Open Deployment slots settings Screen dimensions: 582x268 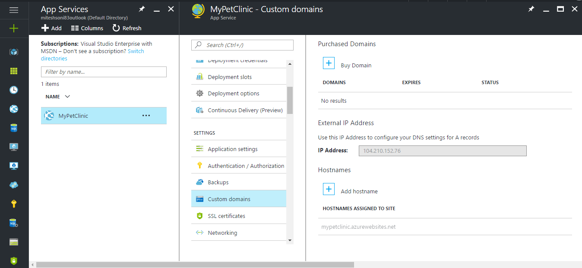tap(239, 77)
